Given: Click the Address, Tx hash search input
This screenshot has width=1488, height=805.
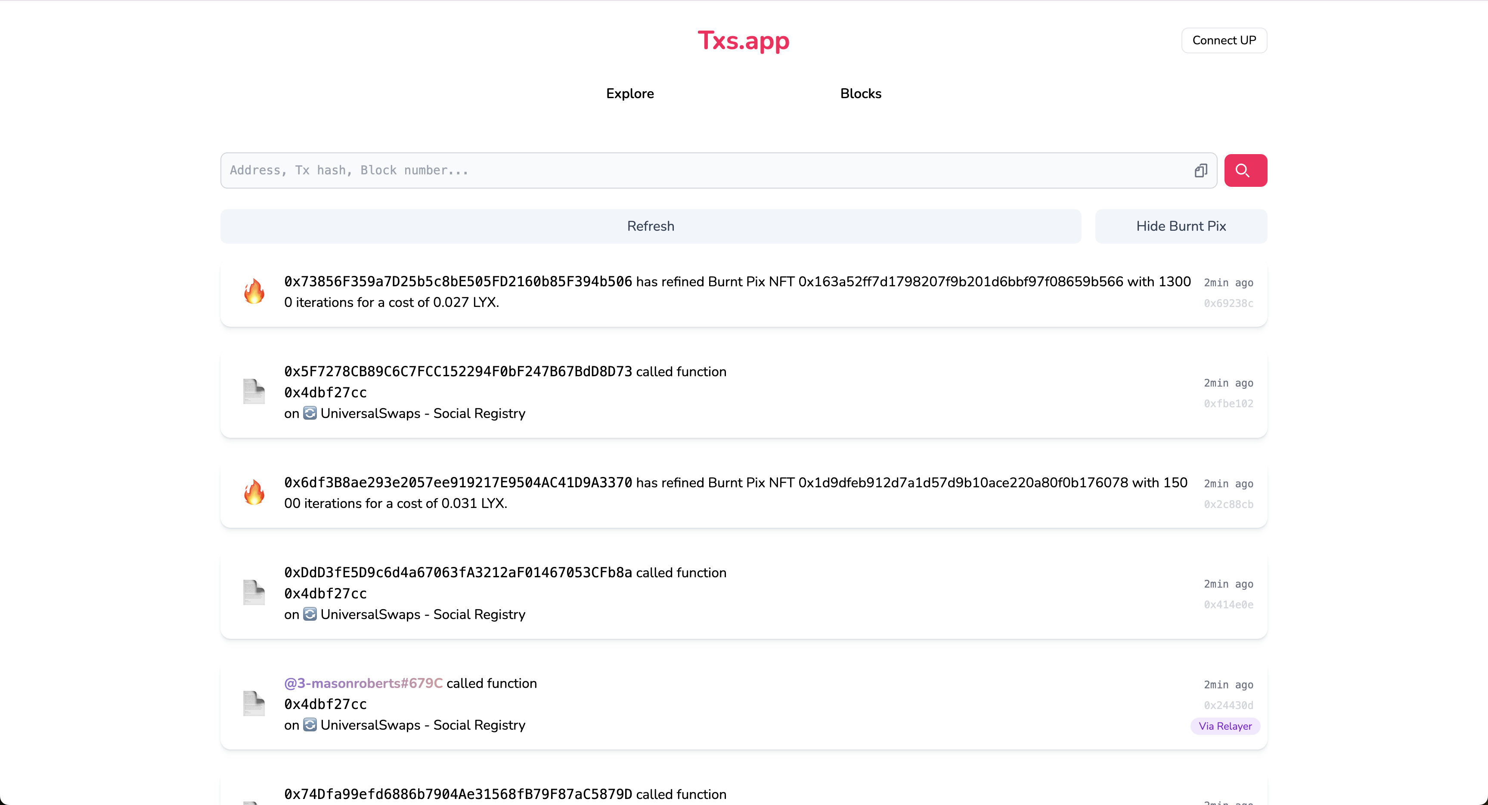Looking at the screenshot, I should pyautogui.click(x=693, y=170).
